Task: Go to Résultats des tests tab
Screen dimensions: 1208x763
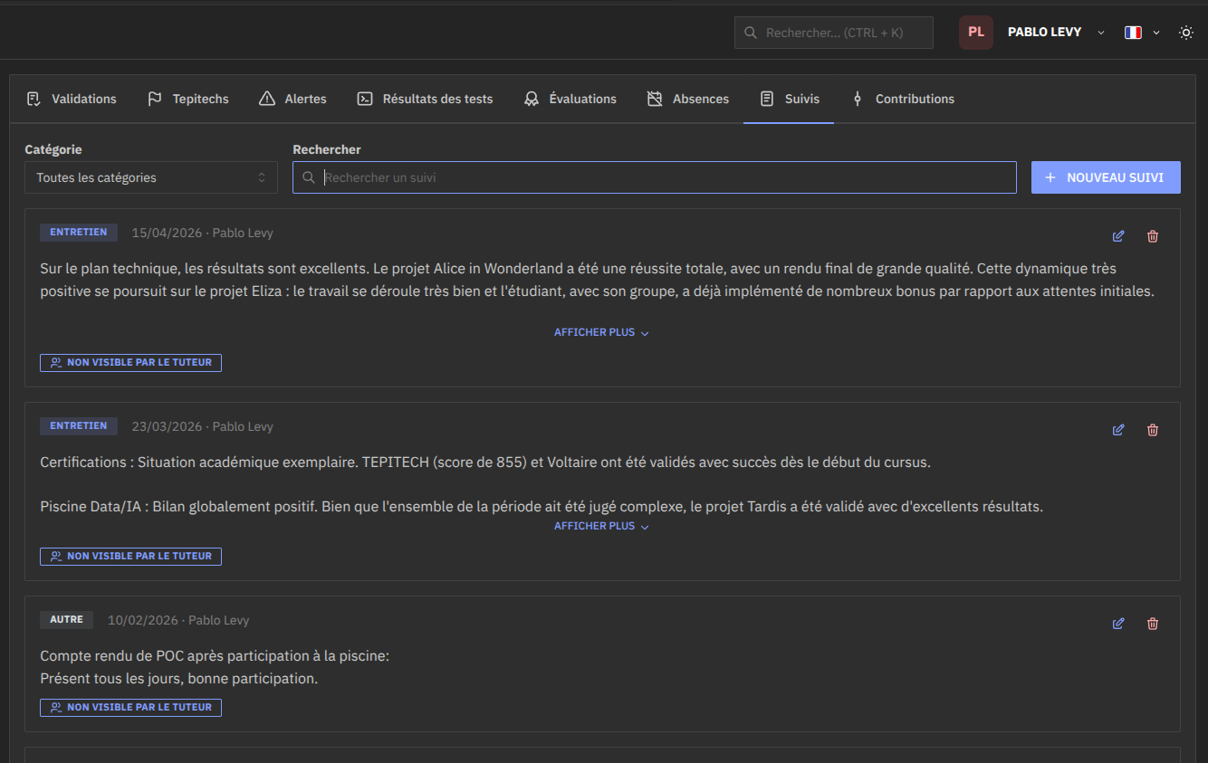Action: pos(425,99)
